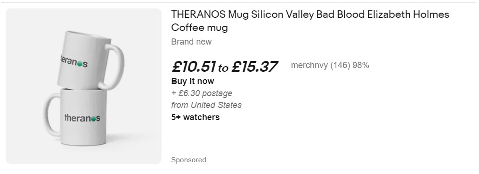Image resolution: width=479 pixels, height=174 pixels.
Task: Click the from United States text
Action: tap(206, 105)
